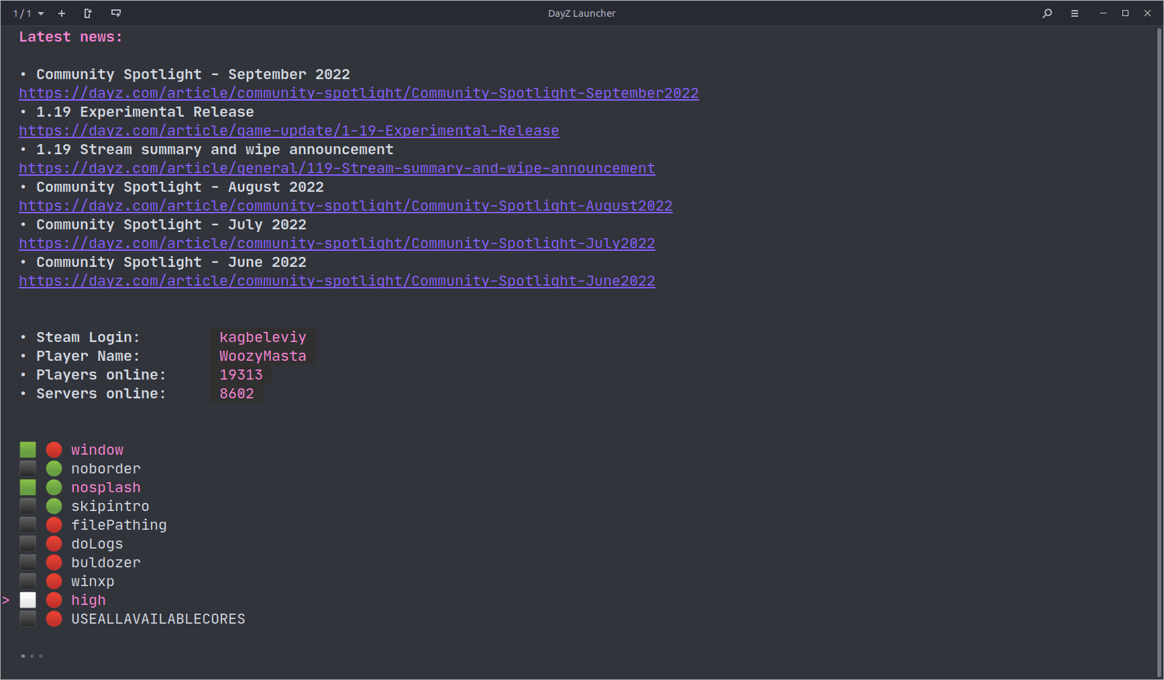Click the Latest news heading
The height and width of the screenshot is (680, 1164).
pos(71,37)
